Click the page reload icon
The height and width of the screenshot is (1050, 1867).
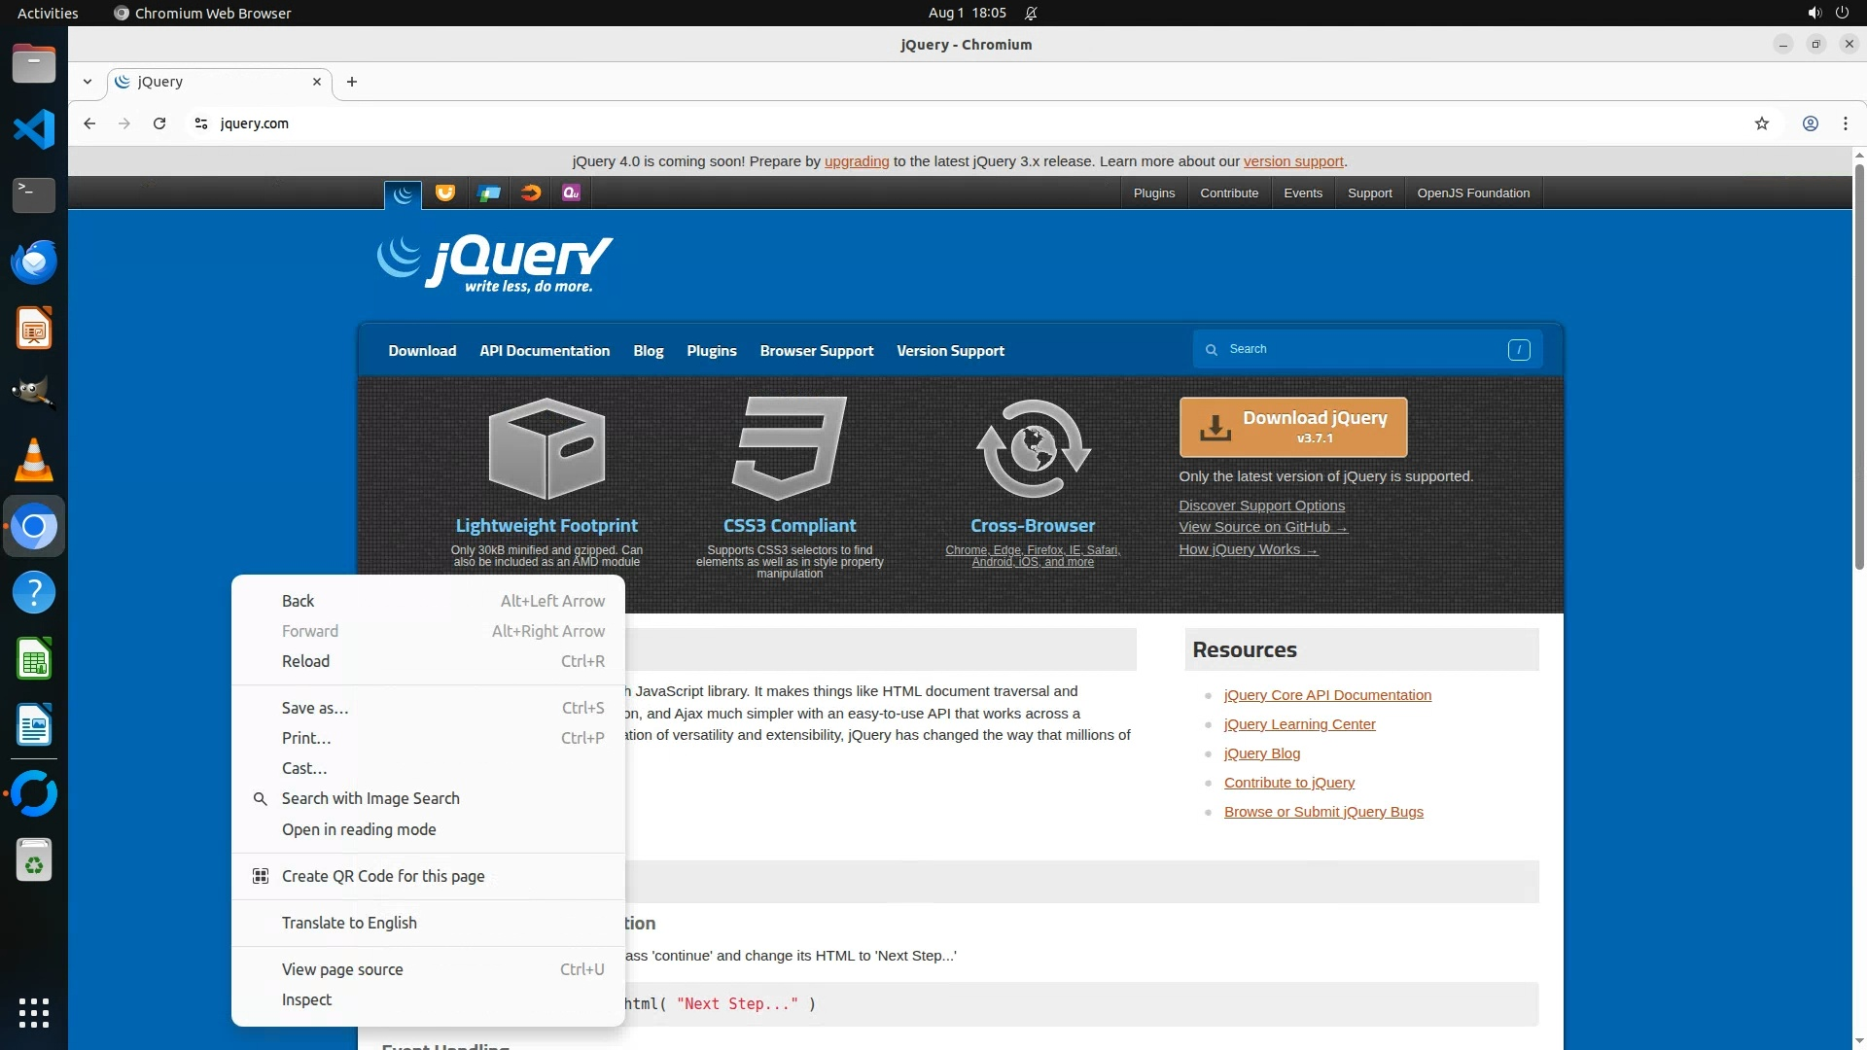tap(159, 123)
